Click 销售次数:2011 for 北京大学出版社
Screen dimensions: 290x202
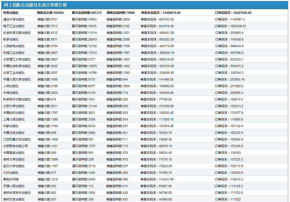(x=48, y=106)
